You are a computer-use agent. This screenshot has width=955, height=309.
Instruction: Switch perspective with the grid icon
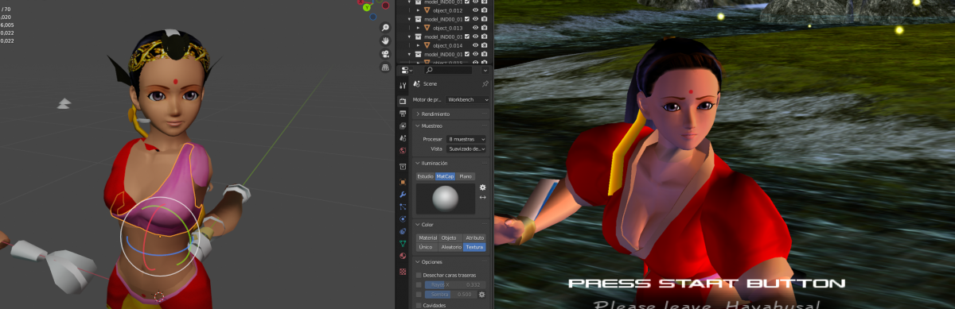[x=385, y=68]
